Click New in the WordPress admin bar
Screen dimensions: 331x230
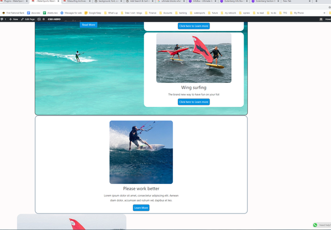14,19
